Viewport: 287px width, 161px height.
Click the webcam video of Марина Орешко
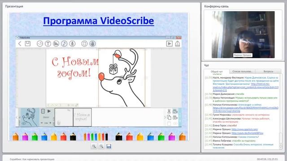243,35
